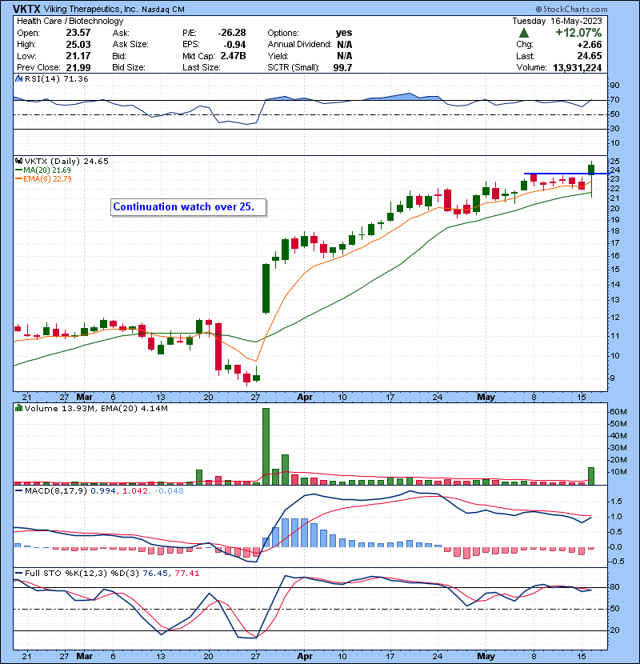Click the EPS value -0.94
Viewport: 640px width, 664px height.
(234, 44)
